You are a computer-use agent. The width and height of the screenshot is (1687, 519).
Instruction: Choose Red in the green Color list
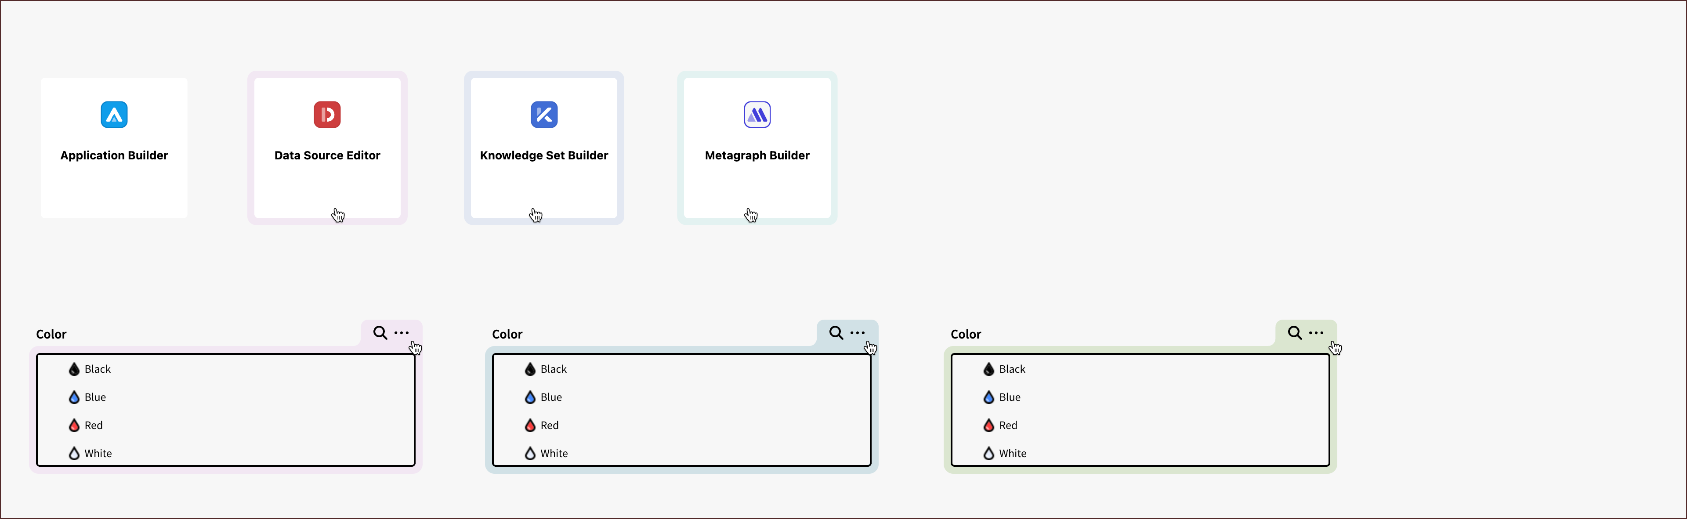pos(1008,425)
